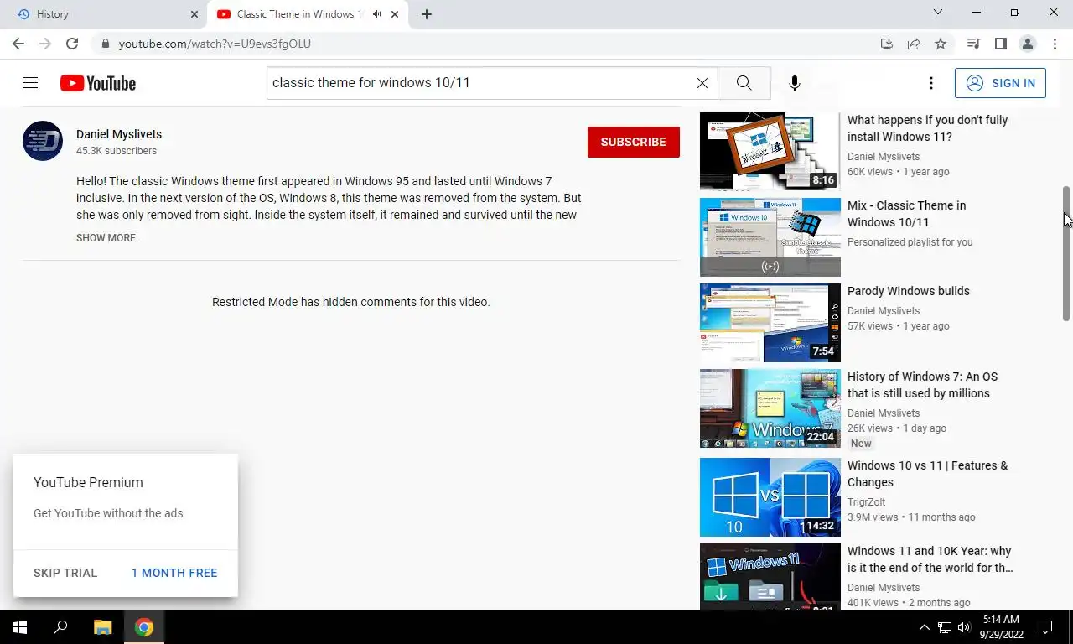The height and width of the screenshot is (644, 1073).
Task: Open YouTube settings three-dot menu
Action: [930, 83]
